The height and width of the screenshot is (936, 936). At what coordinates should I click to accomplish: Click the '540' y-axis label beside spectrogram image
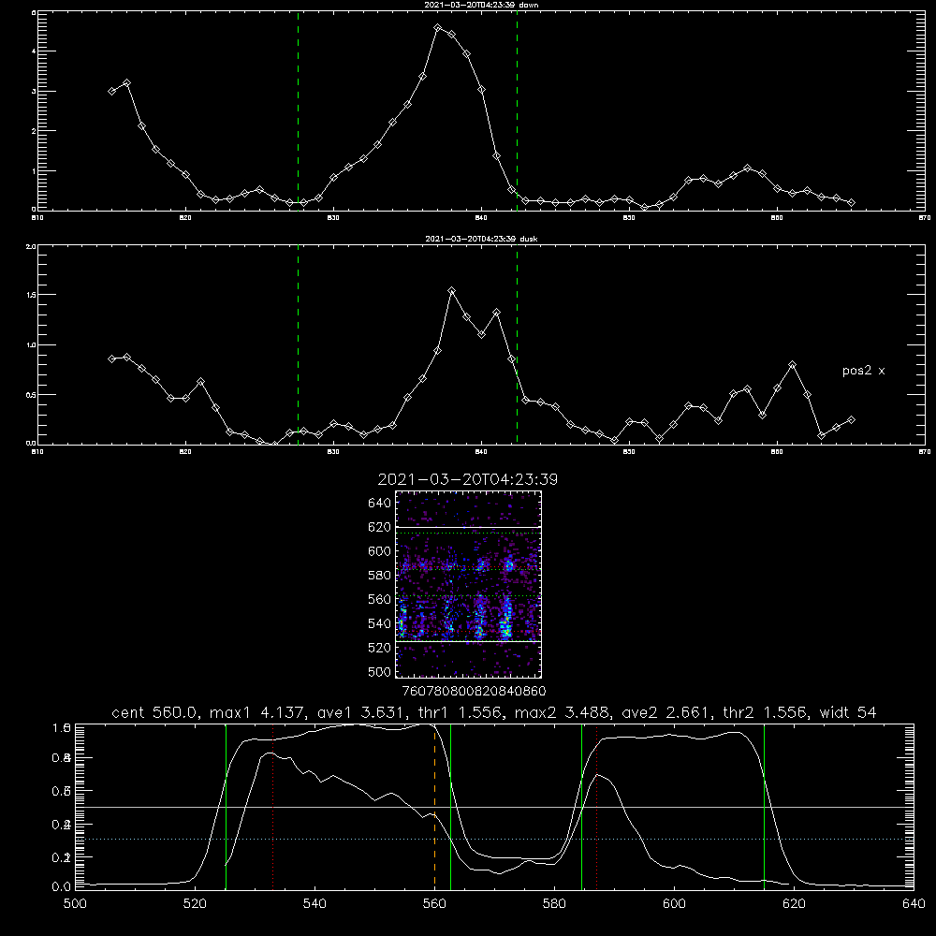tap(380, 623)
